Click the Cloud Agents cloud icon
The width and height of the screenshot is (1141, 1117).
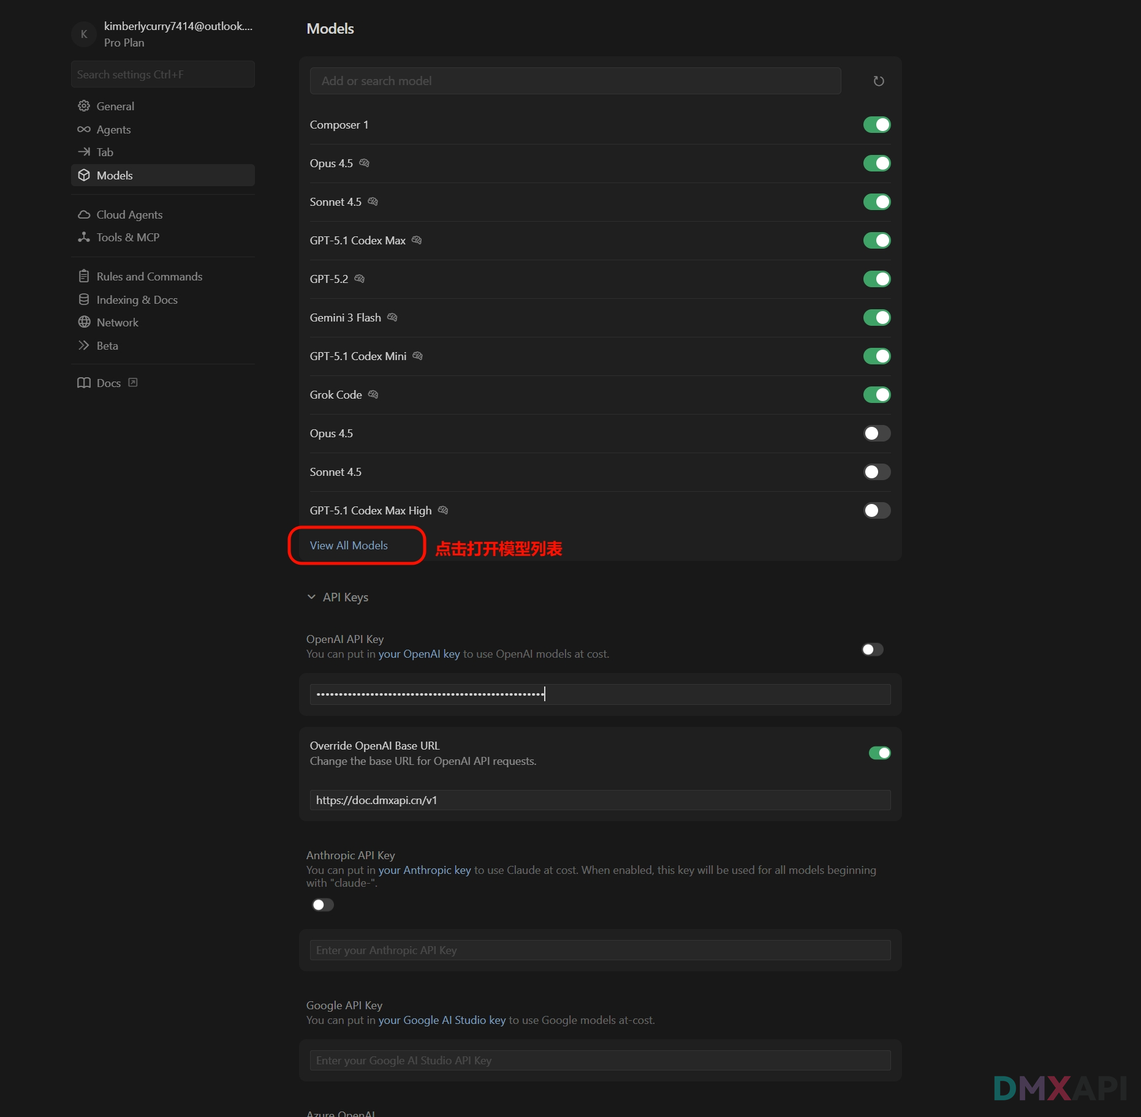[84, 214]
